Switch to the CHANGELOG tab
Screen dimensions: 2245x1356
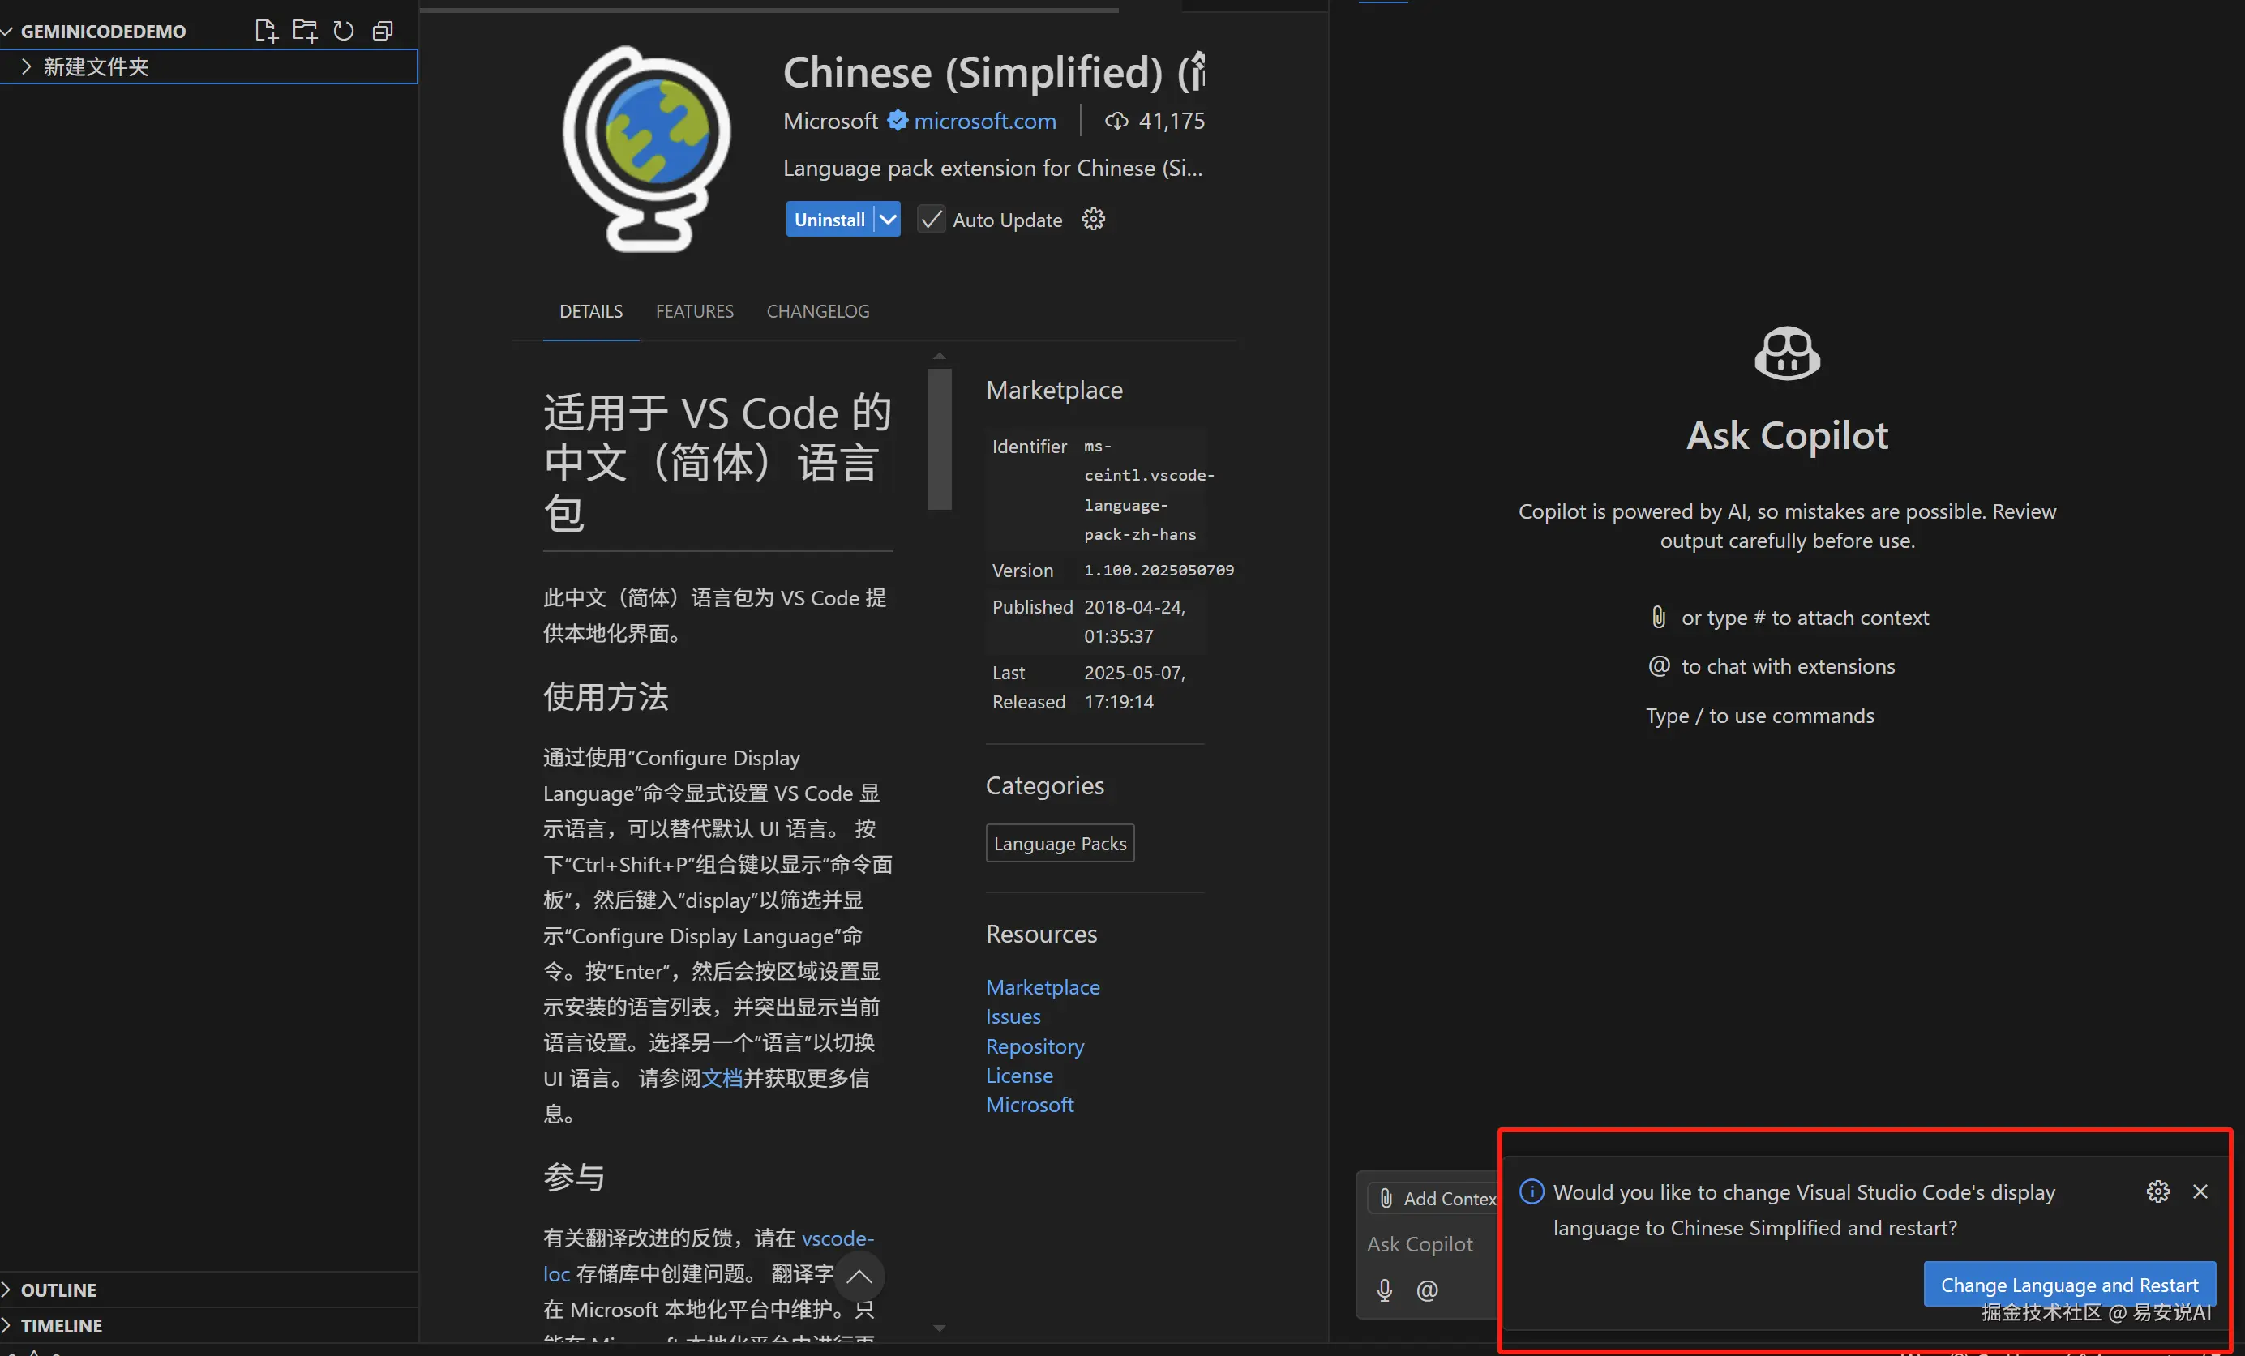pyautogui.click(x=817, y=311)
